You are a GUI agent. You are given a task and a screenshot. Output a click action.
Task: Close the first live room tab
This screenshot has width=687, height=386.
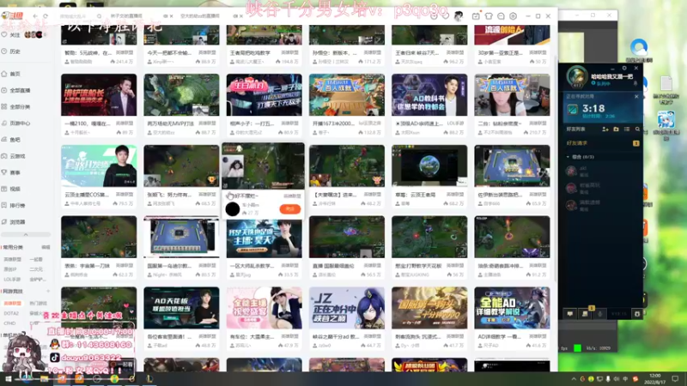pyautogui.click(x=171, y=16)
